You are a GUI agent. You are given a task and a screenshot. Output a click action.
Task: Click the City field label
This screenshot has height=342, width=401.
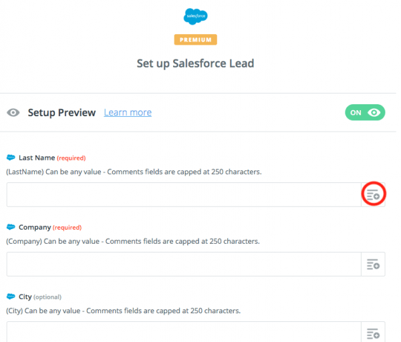pyautogui.click(x=25, y=297)
